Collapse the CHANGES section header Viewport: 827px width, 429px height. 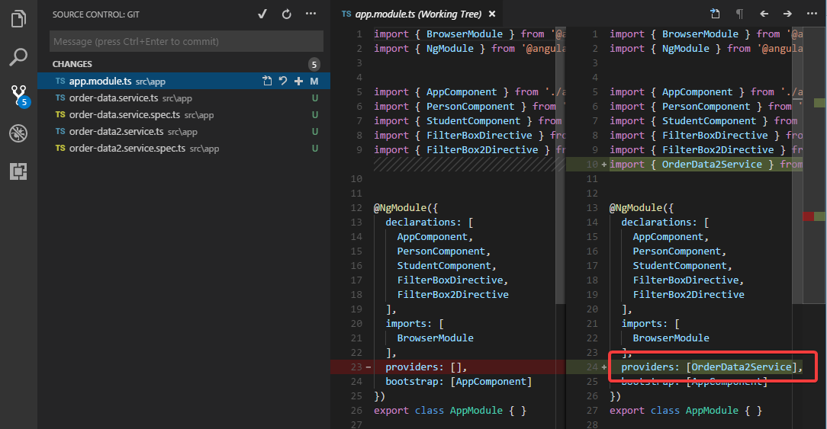point(72,64)
